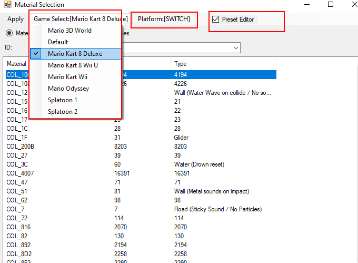Choose Mario Odyssey preset
This screenshot has height=263, width=358.
(x=76, y=89)
